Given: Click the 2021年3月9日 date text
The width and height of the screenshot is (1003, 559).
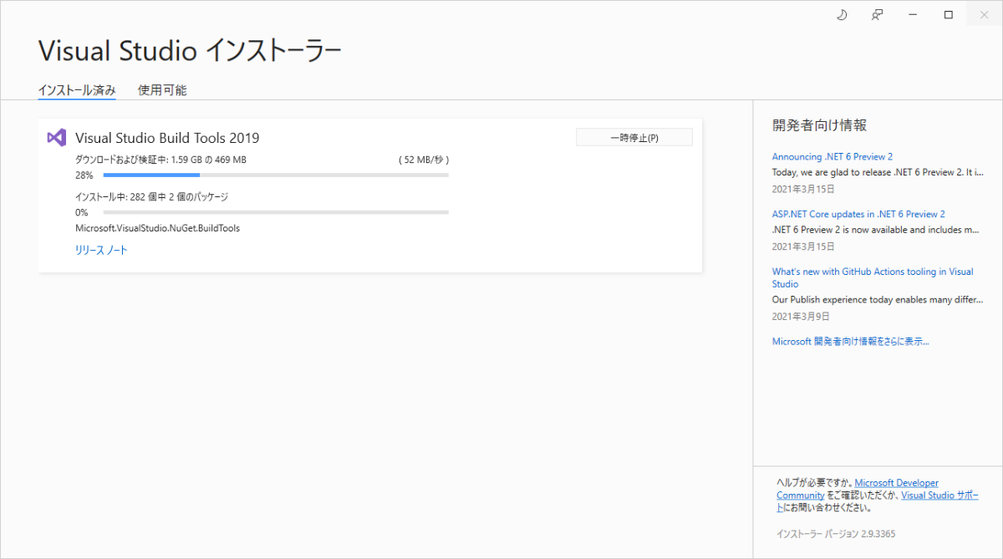Looking at the screenshot, I should click(801, 317).
